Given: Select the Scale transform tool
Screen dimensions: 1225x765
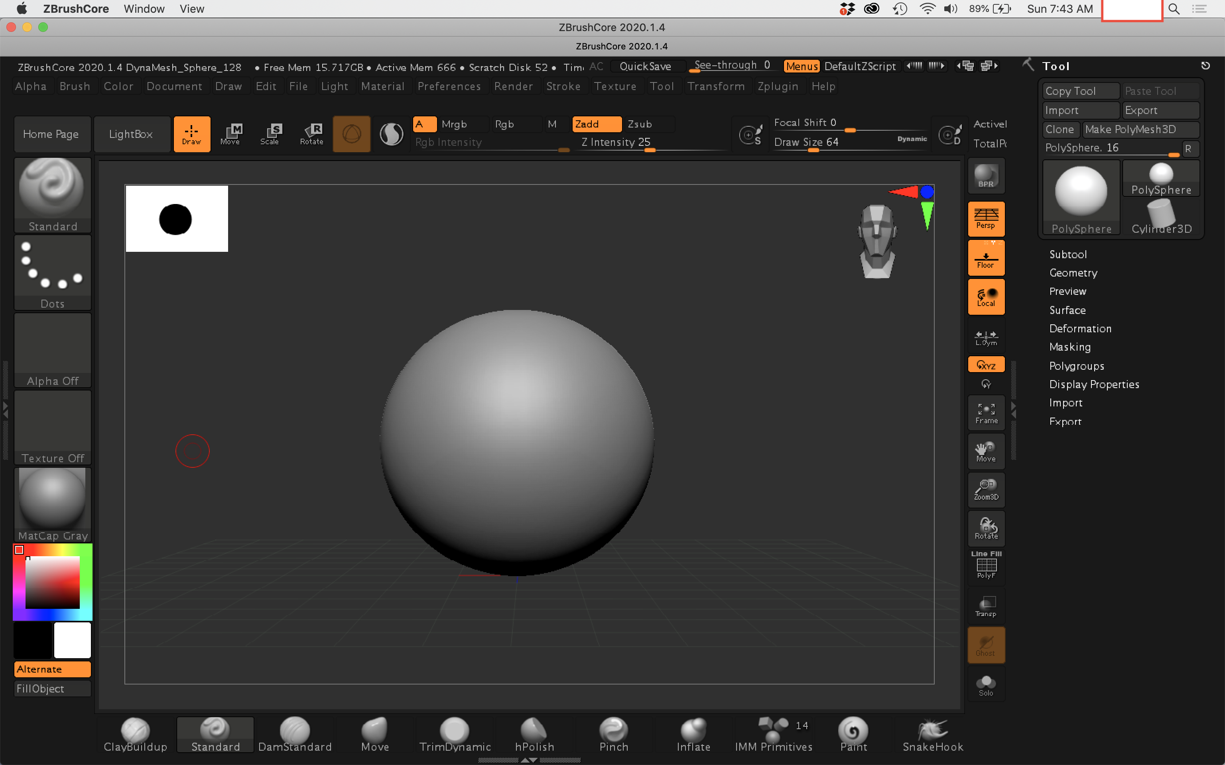Looking at the screenshot, I should [270, 134].
